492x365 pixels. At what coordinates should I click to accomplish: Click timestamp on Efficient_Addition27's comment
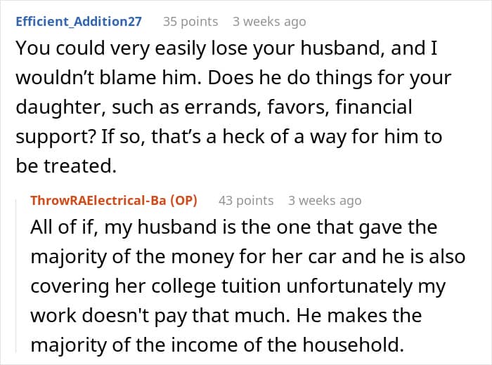(x=269, y=21)
